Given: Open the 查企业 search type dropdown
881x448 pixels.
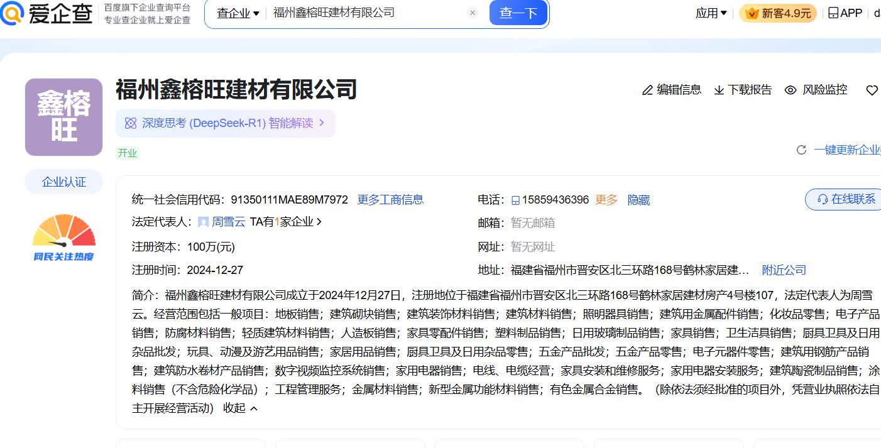Looking at the screenshot, I should coord(238,13).
